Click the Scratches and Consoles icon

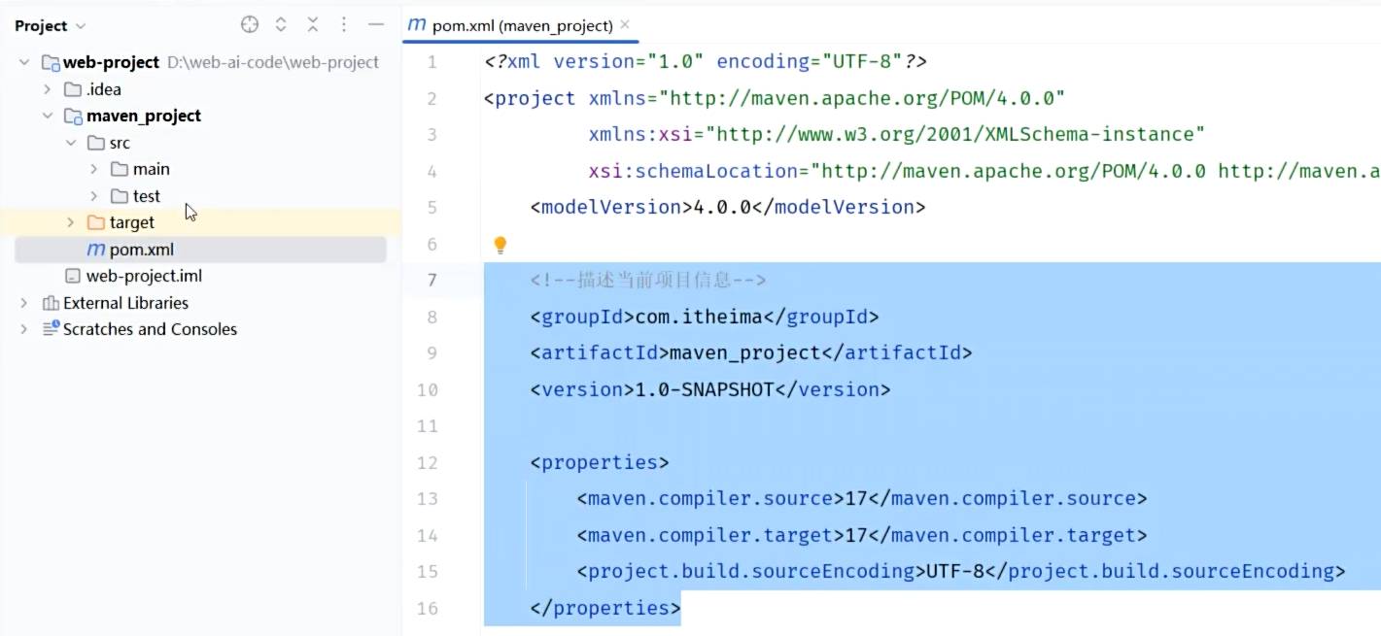[x=50, y=329]
